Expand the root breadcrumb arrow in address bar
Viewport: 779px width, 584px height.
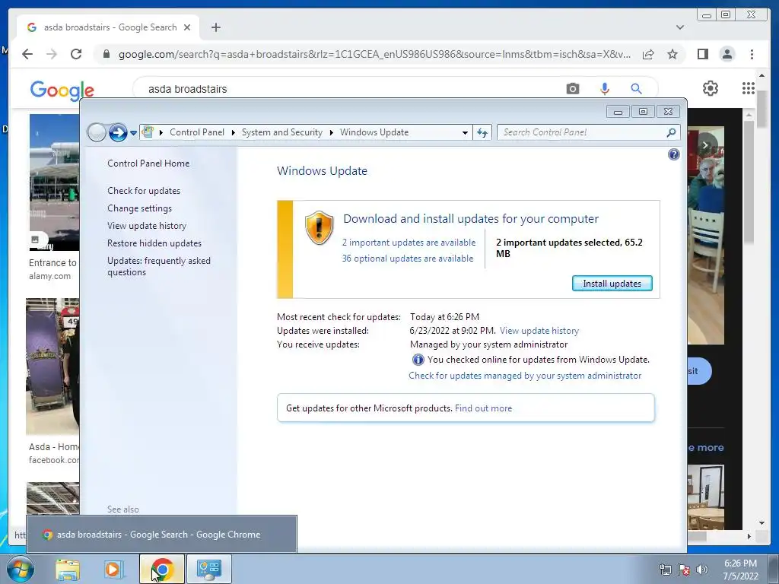161,132
